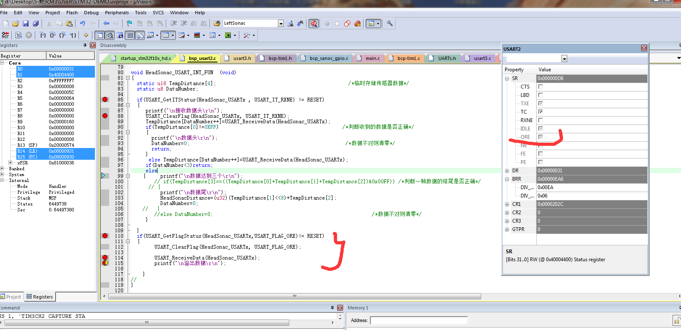Switch to the Project tab
The height and width of the screenshot is (330, 681).
[12, 297]
